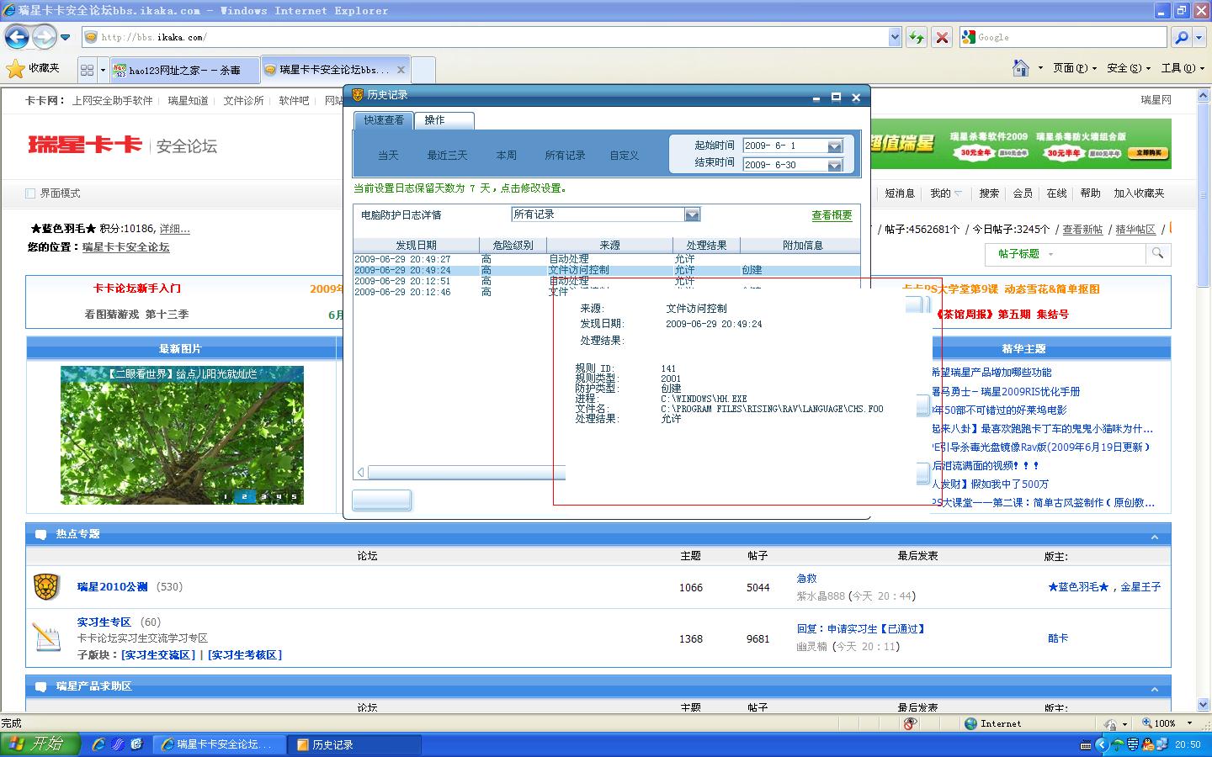Click the Google search input box
Viewport: 1212px width, 757px height.
click(1063, 37)
